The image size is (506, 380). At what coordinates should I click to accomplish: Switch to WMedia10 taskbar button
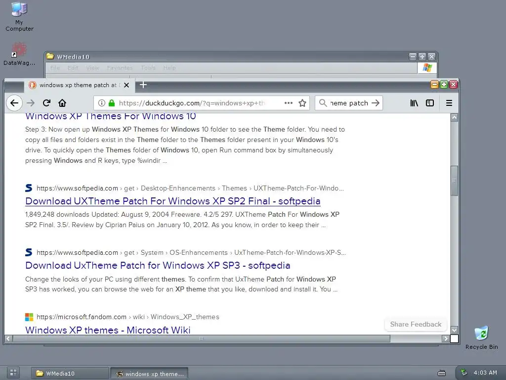click(x=70, y=373)
